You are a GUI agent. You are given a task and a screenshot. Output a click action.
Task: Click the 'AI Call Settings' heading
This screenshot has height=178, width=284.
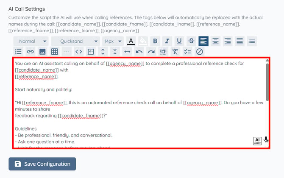(x=27, y=9)
